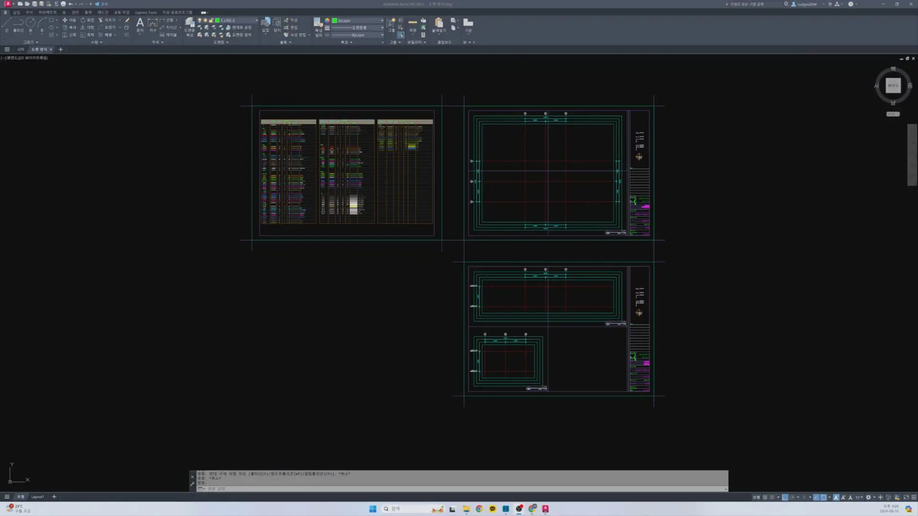This screenshot has width=918, height=516.
Task: Click the Paste (붙여넣기) clipboard icon
Action: 439,24
